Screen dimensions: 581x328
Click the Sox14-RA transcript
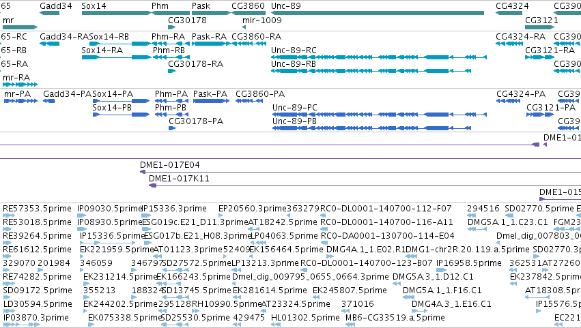116,57
